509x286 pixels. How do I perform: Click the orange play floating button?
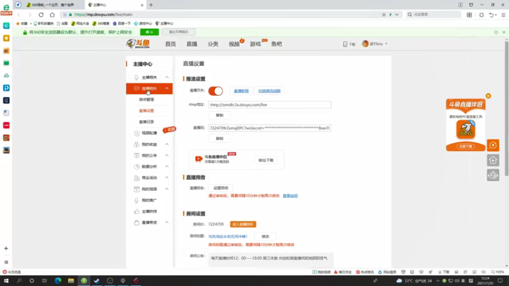[493, 146]
